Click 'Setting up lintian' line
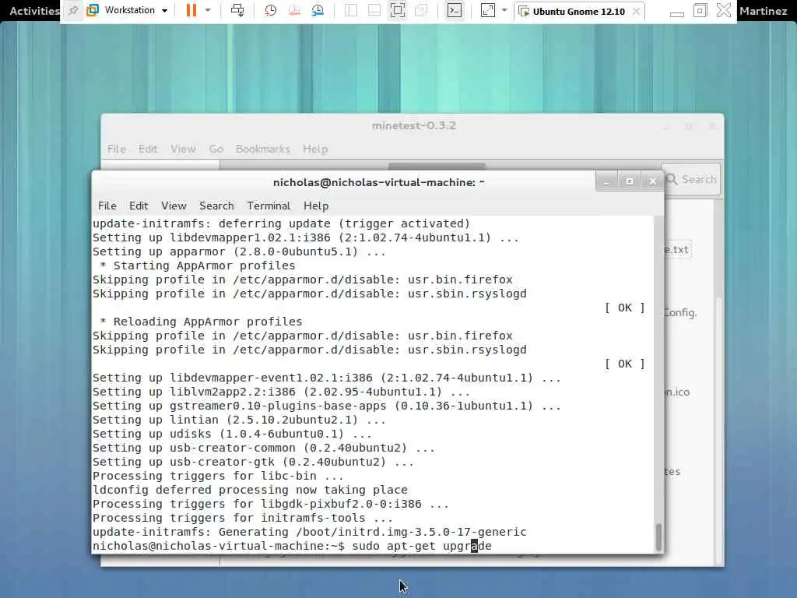The width and height of the screenshot is (797, 598). point(239,420)
